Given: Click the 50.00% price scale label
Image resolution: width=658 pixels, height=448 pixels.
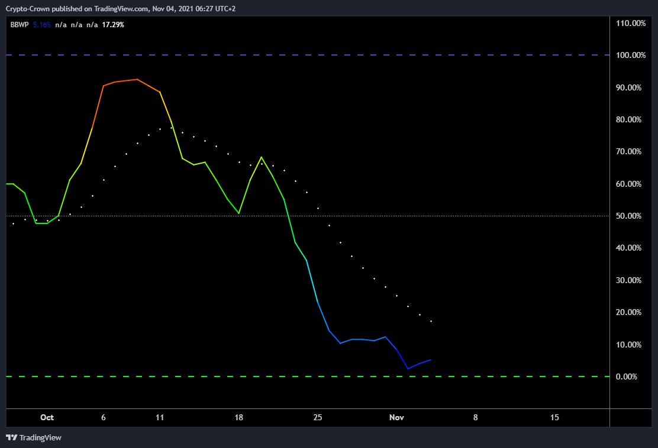Looking at the screenshot, I should coord(628,216).
